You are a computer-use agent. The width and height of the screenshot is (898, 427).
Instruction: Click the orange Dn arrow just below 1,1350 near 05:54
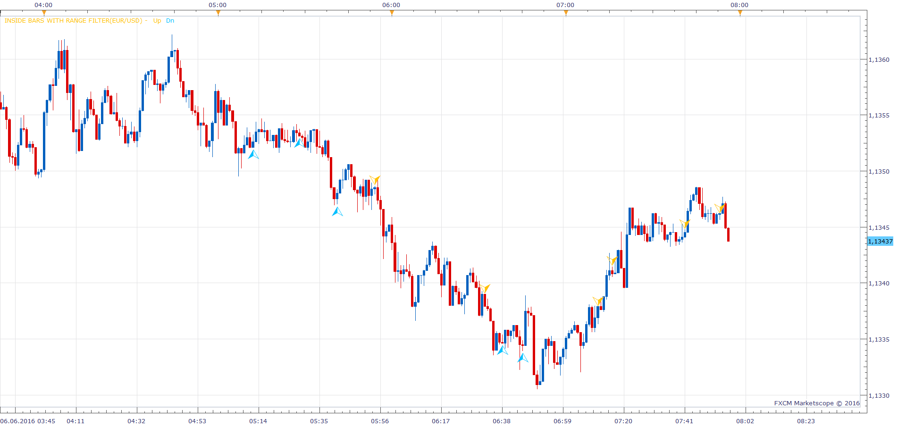tap(375, 180)
